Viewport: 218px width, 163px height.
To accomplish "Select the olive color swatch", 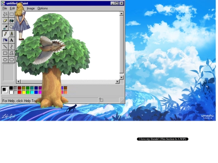I will pos(24,88).
